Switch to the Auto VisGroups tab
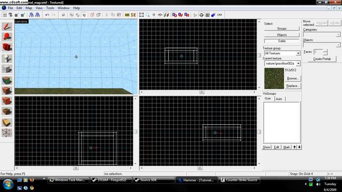 coord(279,99)
